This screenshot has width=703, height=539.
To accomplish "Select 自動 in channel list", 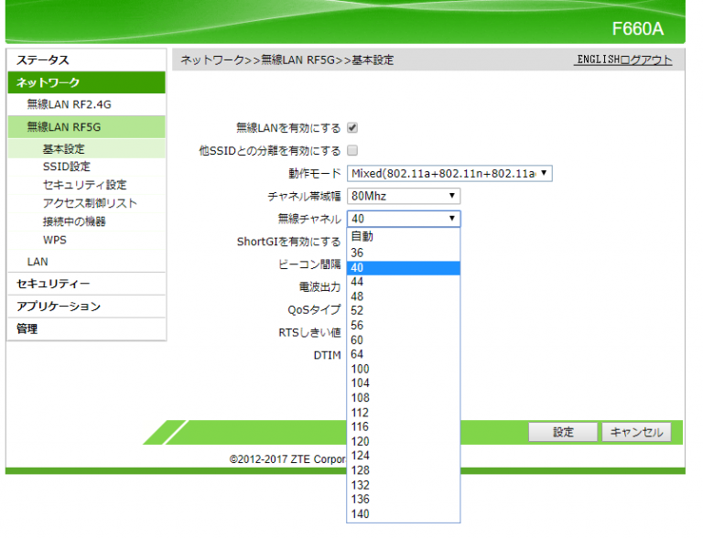I will pyautogui.click(x=403, y=237).
